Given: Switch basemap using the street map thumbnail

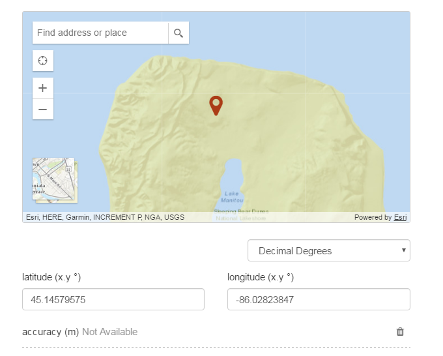Looking at the screenshot, I should click(x=53, y=179).
